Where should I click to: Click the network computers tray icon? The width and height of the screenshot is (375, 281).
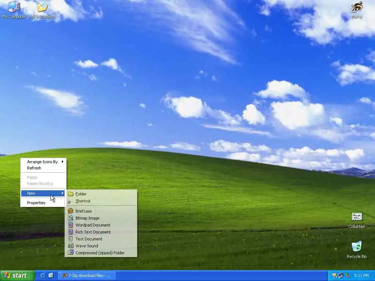coord(341,276)
